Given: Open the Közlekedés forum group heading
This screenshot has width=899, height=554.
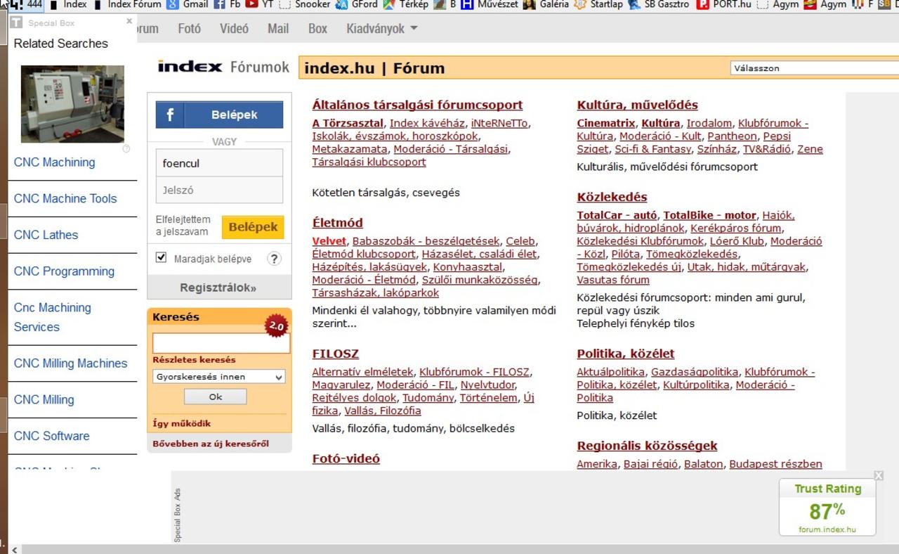Looking at the screenshot, I should pos(612,197).
